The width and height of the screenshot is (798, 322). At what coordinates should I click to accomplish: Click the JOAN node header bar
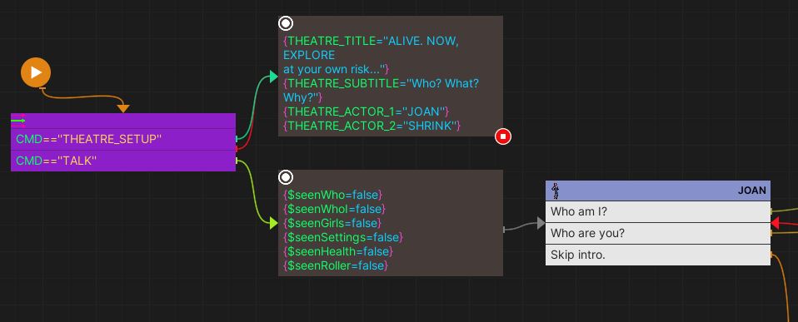point(657,191)
